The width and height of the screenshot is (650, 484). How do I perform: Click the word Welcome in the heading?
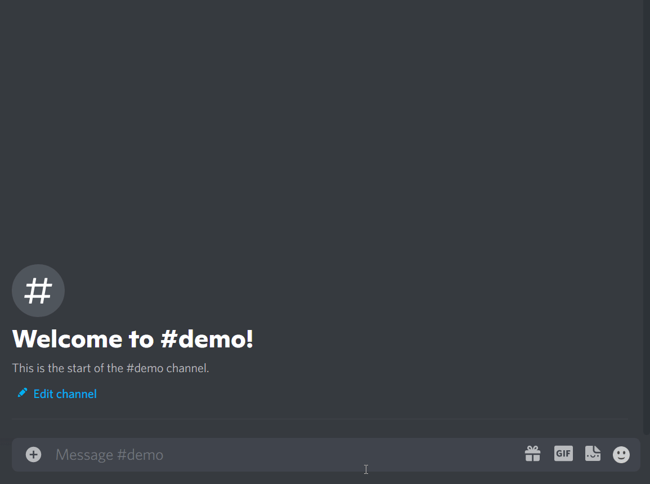point(67,339)
